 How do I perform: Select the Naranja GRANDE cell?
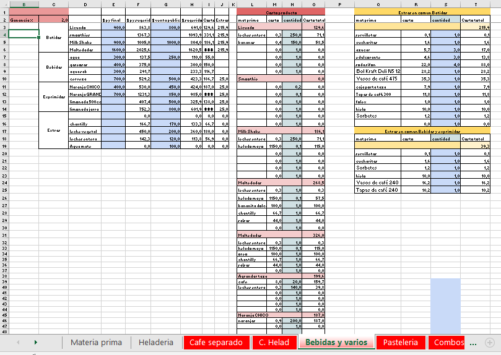(85, 94)
